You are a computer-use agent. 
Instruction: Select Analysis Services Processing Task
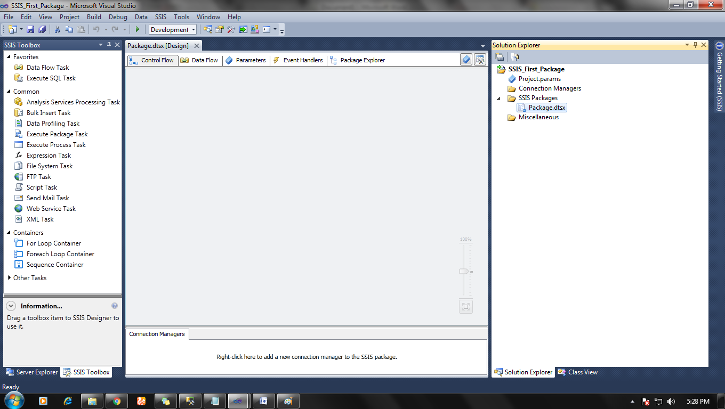click(67, 102)
